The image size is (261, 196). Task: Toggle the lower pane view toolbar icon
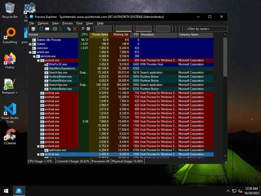(x=47, y=29)
